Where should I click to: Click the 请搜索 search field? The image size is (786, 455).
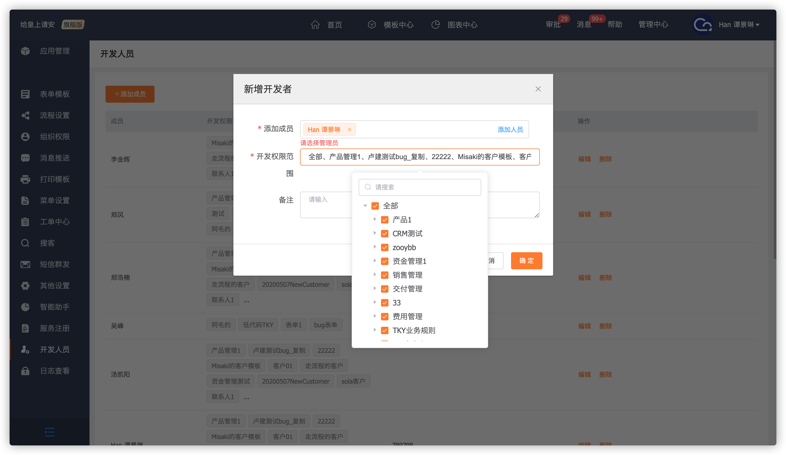coord(420,187)
